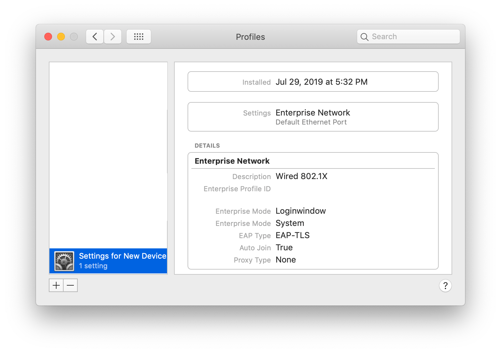The image size is (501, 353).
Task: Click the empty profiles list area
Action: pos(108,154)
